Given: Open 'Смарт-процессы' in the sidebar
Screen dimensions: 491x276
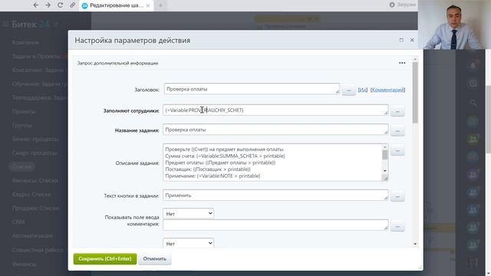Looking at the screenshot, I should 35,153.
